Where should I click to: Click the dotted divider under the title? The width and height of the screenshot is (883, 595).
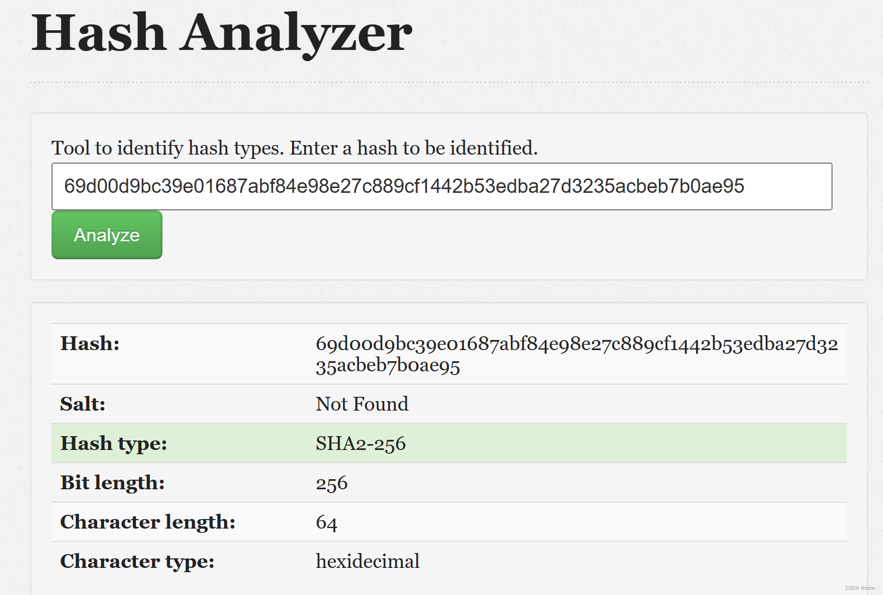449,82
